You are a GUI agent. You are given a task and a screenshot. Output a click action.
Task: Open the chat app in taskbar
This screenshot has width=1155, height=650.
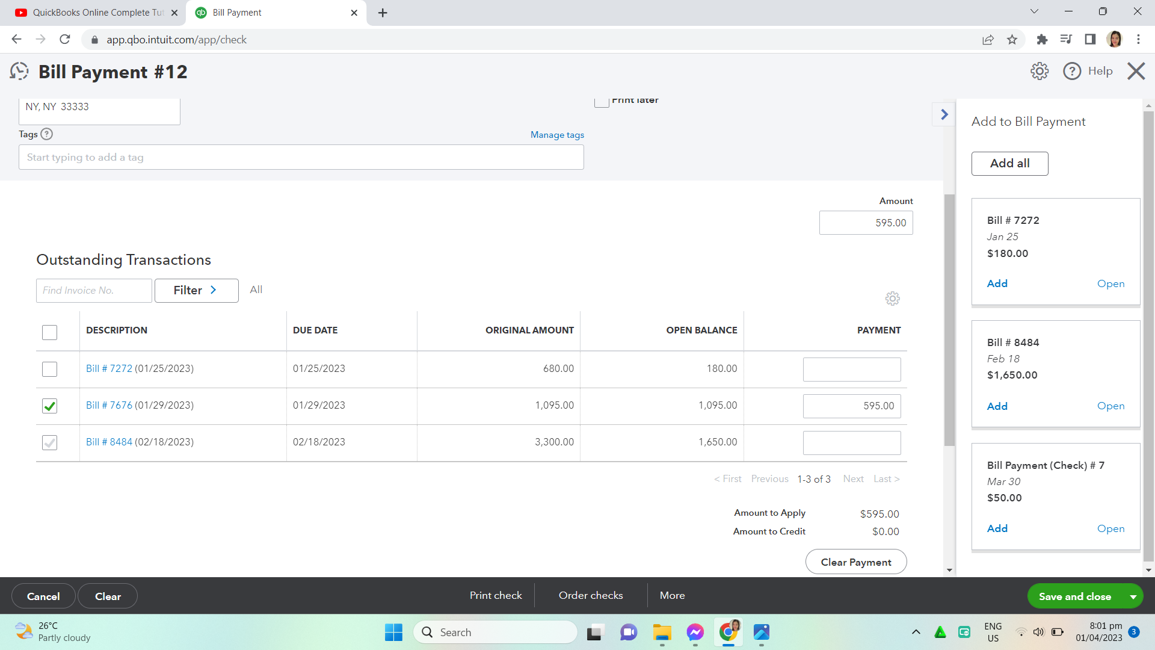tap(629, 632)
